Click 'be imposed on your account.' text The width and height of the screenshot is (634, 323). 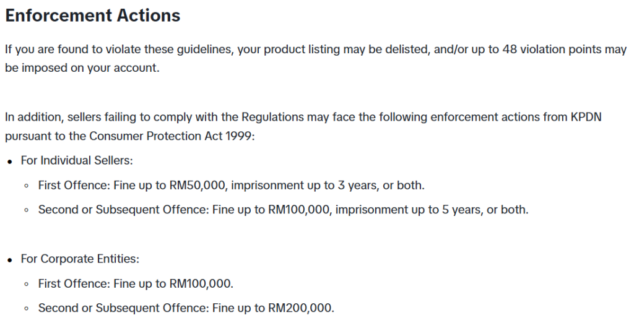pyautogui.click(x=82, y=68)
